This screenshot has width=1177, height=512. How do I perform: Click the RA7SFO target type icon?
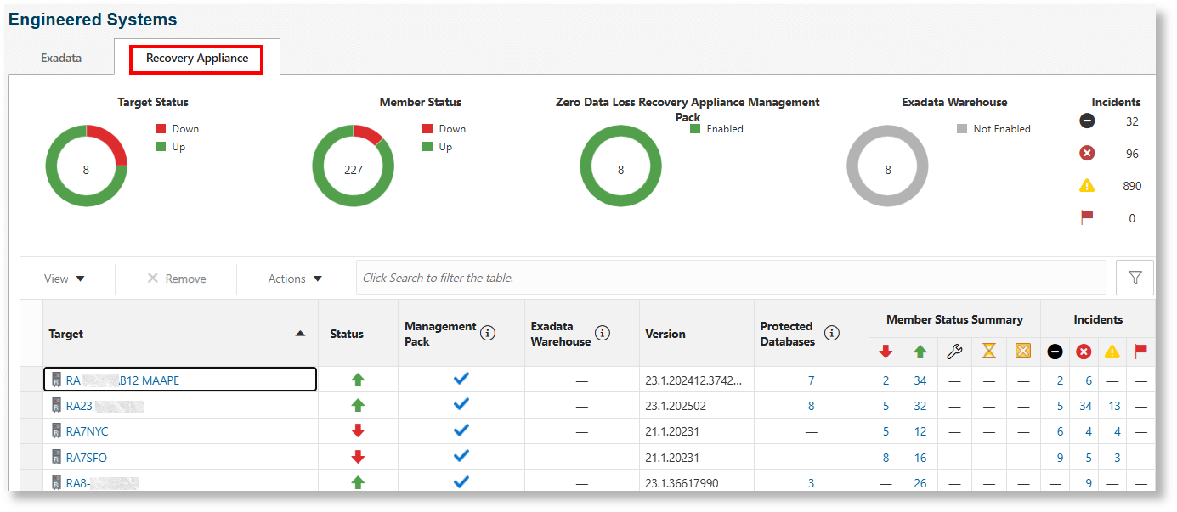57,457
